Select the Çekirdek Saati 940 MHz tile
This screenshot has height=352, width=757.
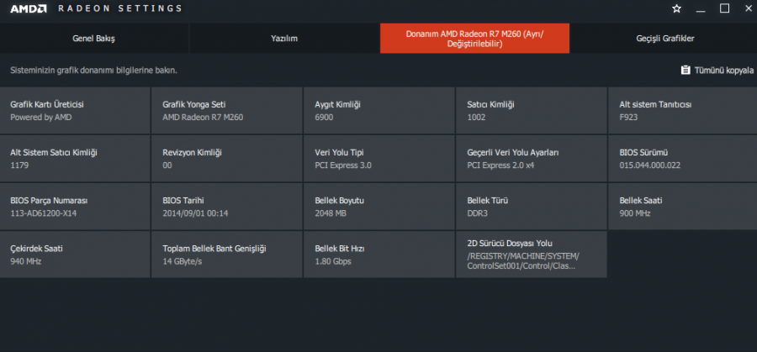click(76, 255)
